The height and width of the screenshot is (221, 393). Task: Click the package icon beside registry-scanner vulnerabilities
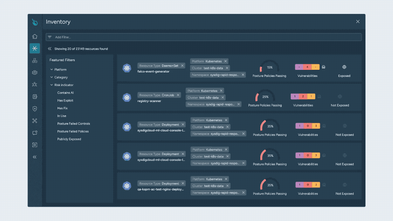tap(319, 97)
